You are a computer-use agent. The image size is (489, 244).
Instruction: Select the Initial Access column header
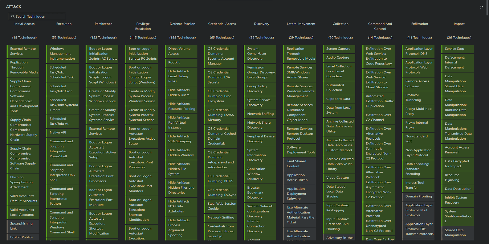tap(24, 24)
